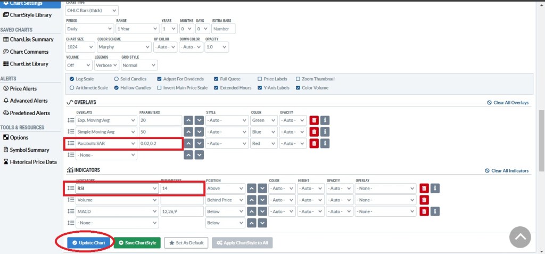Open ChartList Summary in the sidebar
545x254 pixels.
click(31, 39)
